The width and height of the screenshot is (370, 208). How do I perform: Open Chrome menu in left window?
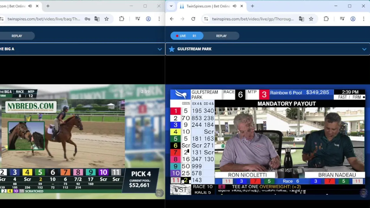[x=159, y=19]
